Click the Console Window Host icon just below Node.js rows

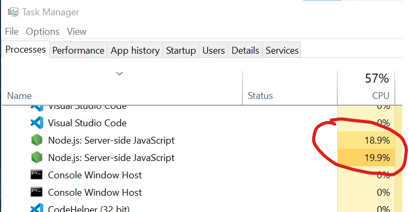pos(36,175)
